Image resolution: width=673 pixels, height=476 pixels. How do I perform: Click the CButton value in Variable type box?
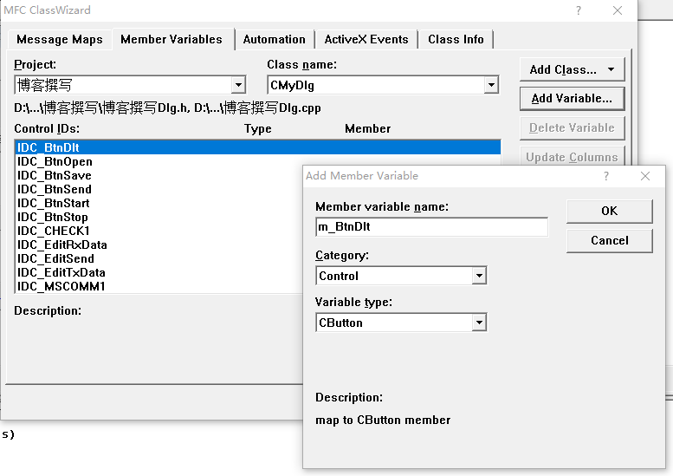click(x=340, y=323)
